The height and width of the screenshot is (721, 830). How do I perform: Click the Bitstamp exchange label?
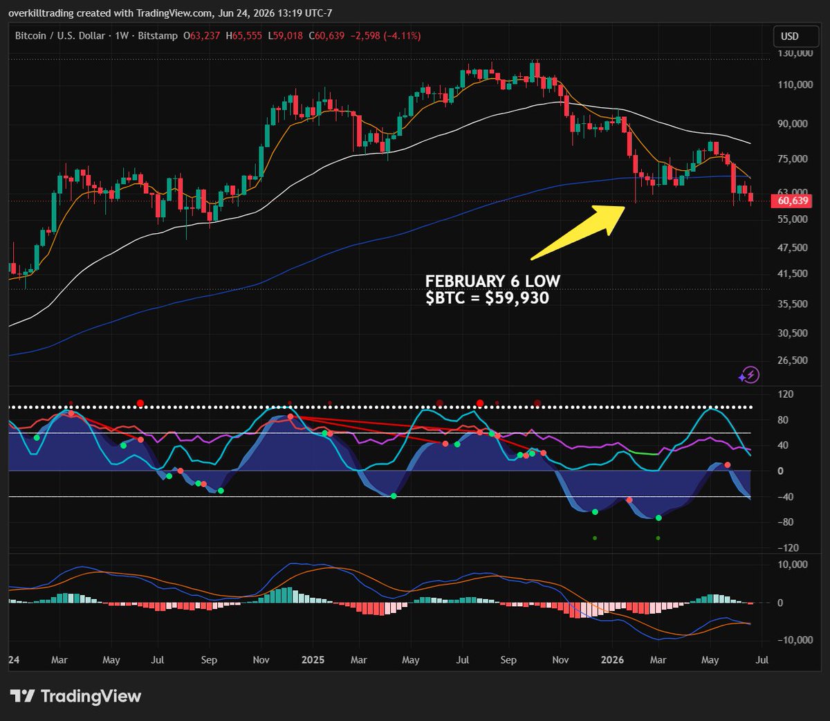point(158,35)
